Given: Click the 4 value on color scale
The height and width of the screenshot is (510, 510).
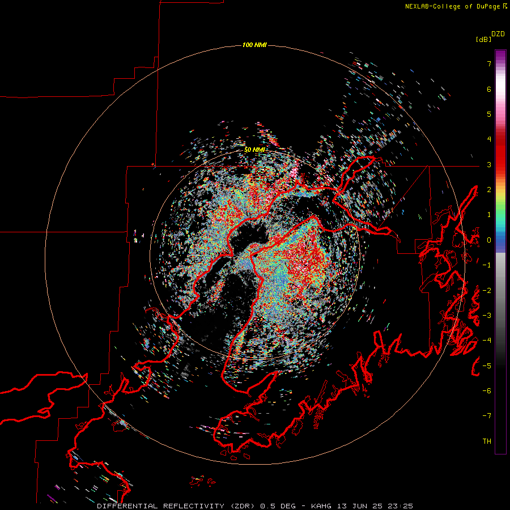Looking at the screenshot, I should click(489, 139).
